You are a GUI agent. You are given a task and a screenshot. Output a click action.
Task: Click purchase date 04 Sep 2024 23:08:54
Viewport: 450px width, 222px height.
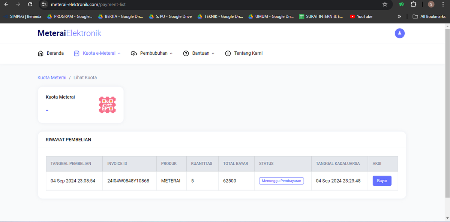73,181
